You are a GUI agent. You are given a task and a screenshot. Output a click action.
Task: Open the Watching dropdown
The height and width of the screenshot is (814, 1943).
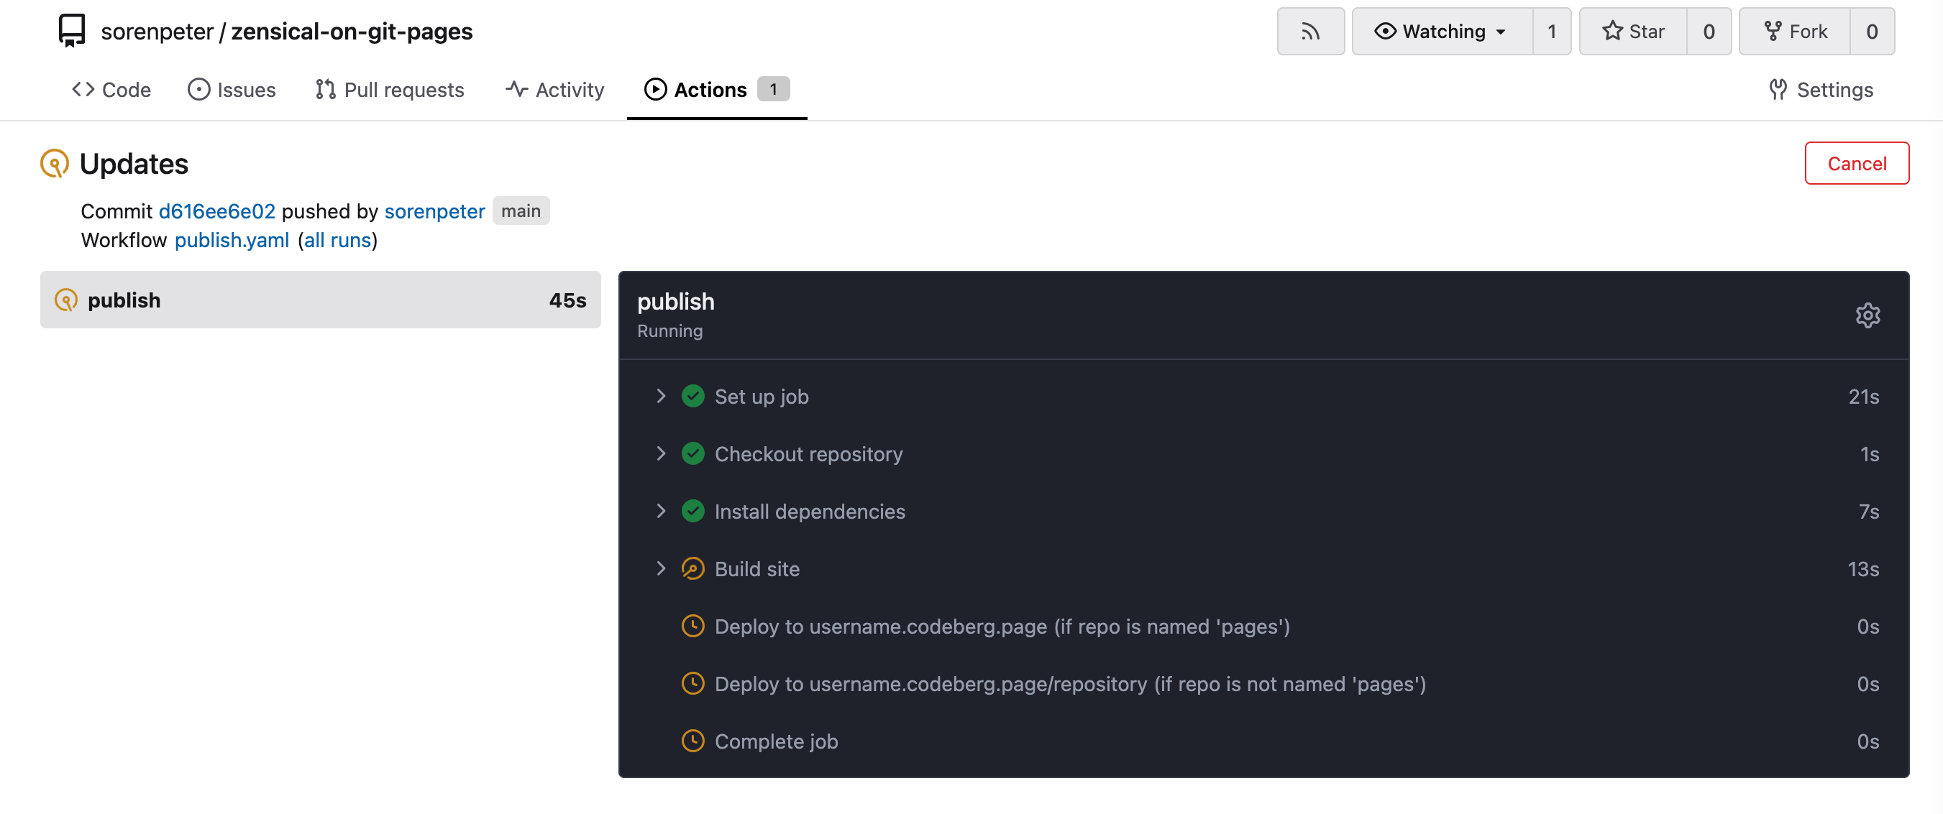click(x=1441, y=31)
